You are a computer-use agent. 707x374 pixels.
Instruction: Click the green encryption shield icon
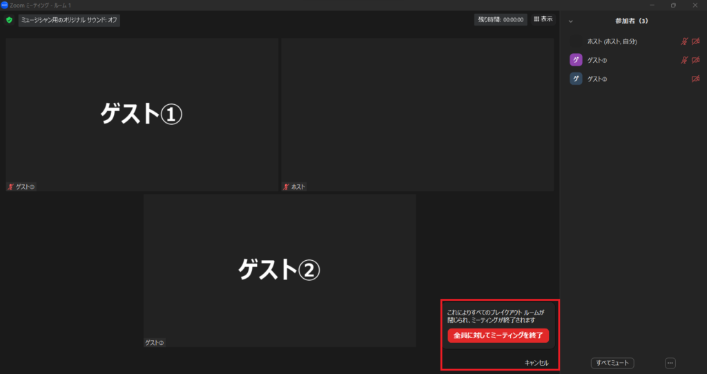pyautogui.click(x=9, y=20)
